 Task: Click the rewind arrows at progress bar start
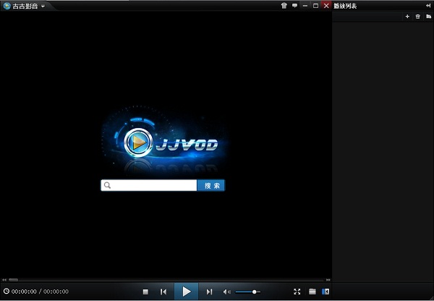pyautogui.click(x=4, y=280)
